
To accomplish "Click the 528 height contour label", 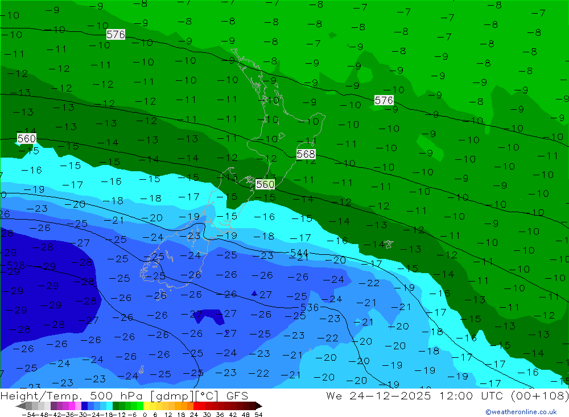I will point(15,265).
